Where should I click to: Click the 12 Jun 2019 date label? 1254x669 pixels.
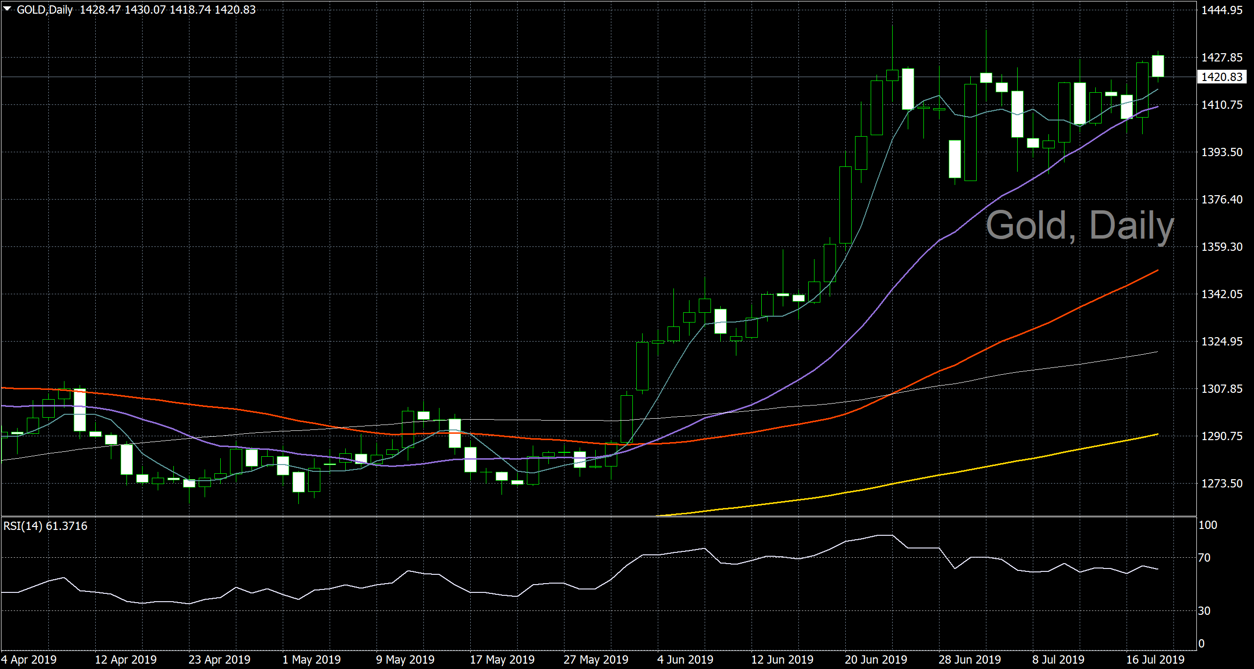[782, 660]
